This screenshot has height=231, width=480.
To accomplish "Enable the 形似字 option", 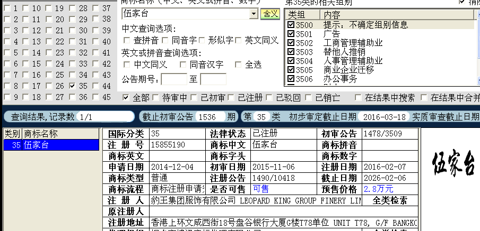I will pyautogui.click(x=202, y=40).
